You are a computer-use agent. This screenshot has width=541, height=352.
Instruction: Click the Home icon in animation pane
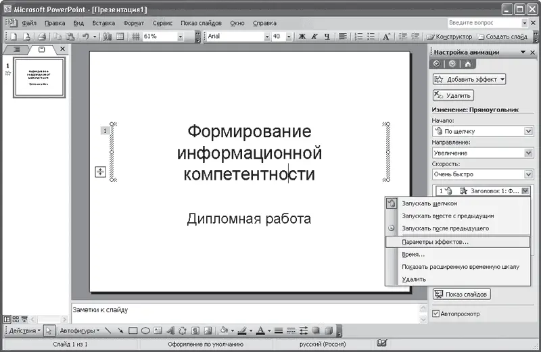(x=467, y=64)
